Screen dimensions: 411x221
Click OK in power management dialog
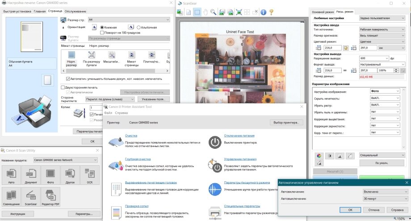(x=350, y=210)
